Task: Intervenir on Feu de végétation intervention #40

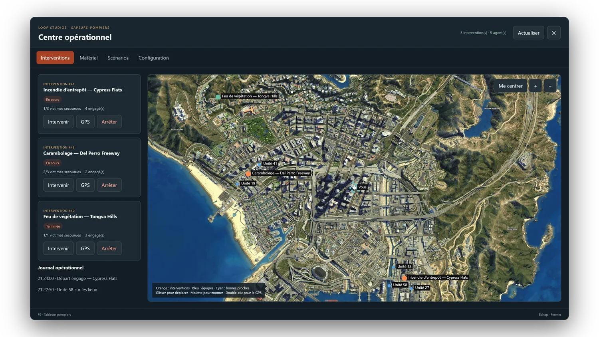Action: pyautogui.click(x=58, y=248)
